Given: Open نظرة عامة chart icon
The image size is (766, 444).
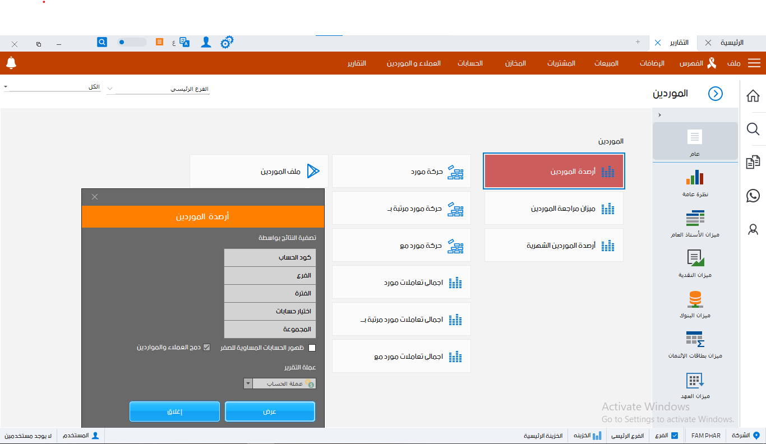Looking at the screenshot, I should (695, 178).
